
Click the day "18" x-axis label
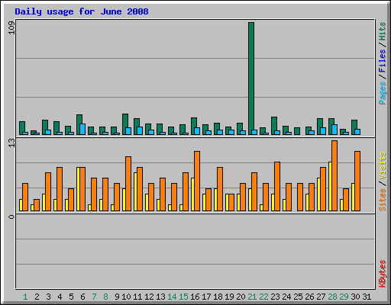click(218, 297)
